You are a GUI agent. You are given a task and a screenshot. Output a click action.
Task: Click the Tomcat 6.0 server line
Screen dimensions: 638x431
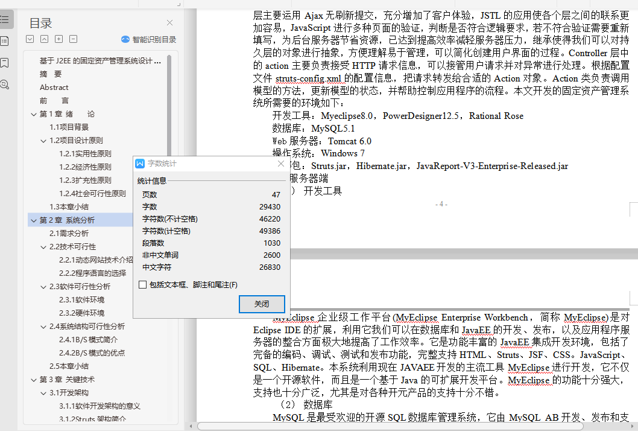321,141
